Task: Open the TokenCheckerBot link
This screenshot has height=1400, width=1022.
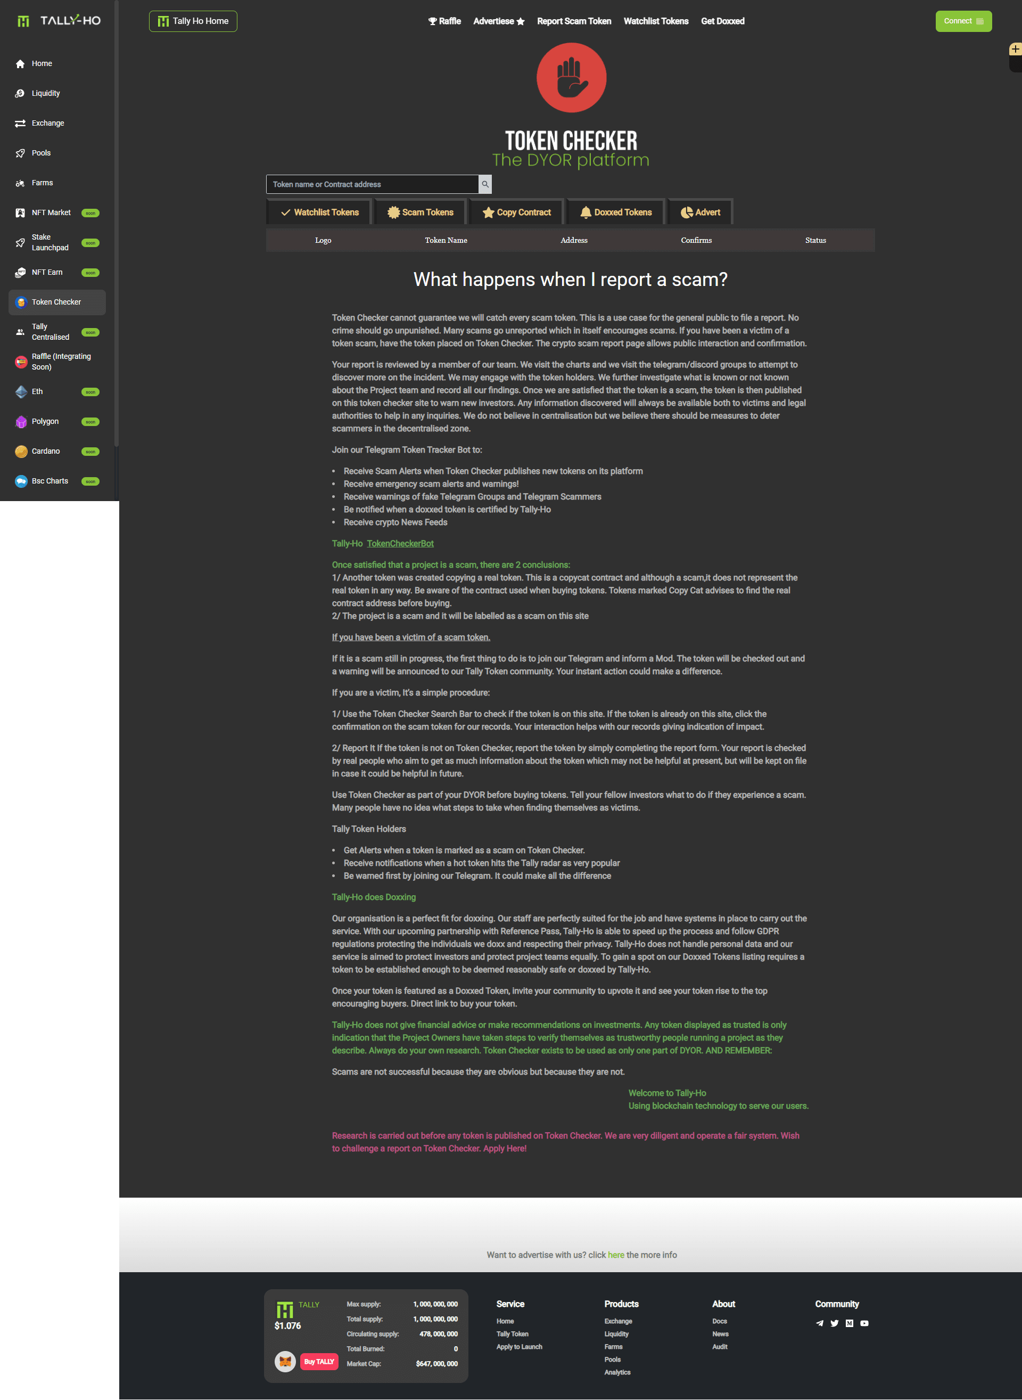Action: (400, 543)
